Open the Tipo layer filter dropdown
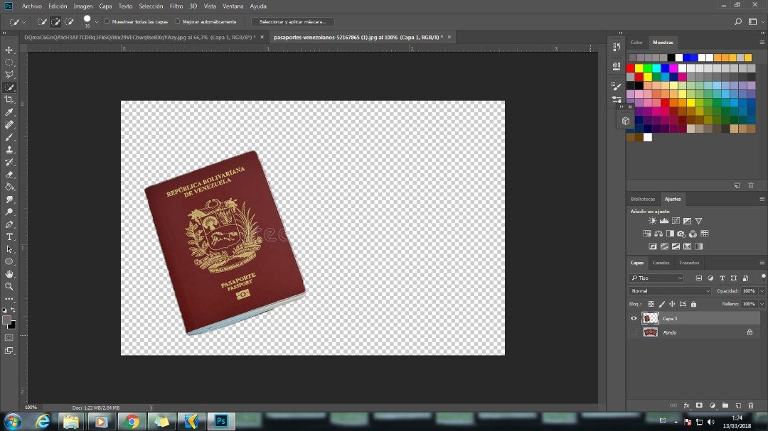This screenshot has width=768, height=431. [656, 278]
